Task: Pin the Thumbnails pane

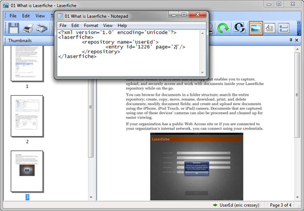Action: 291,40
